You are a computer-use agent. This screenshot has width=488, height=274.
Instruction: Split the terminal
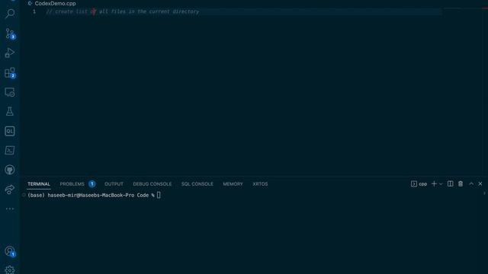tap(451, 184)
